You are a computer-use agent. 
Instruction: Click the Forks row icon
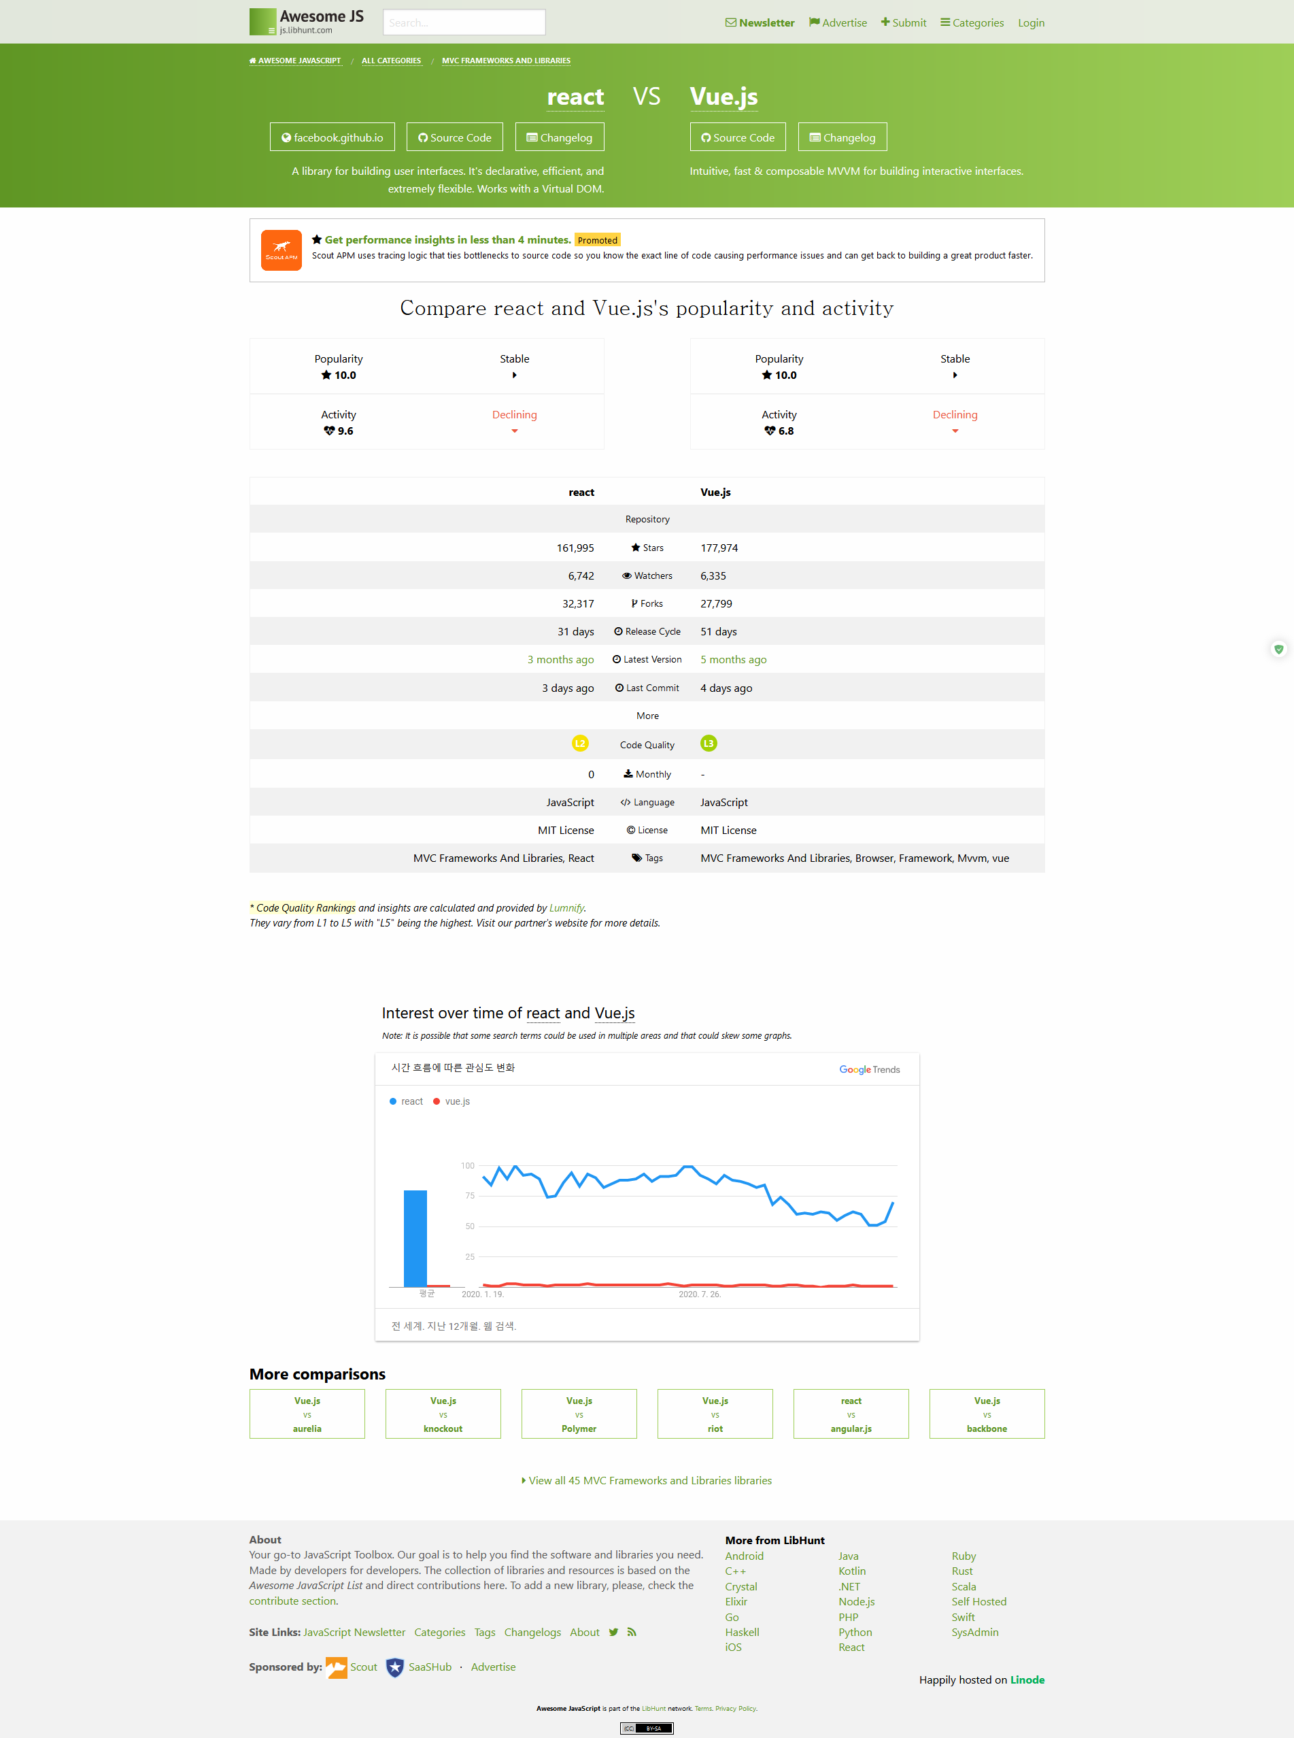pyautogui.click(x=634, y=603)
